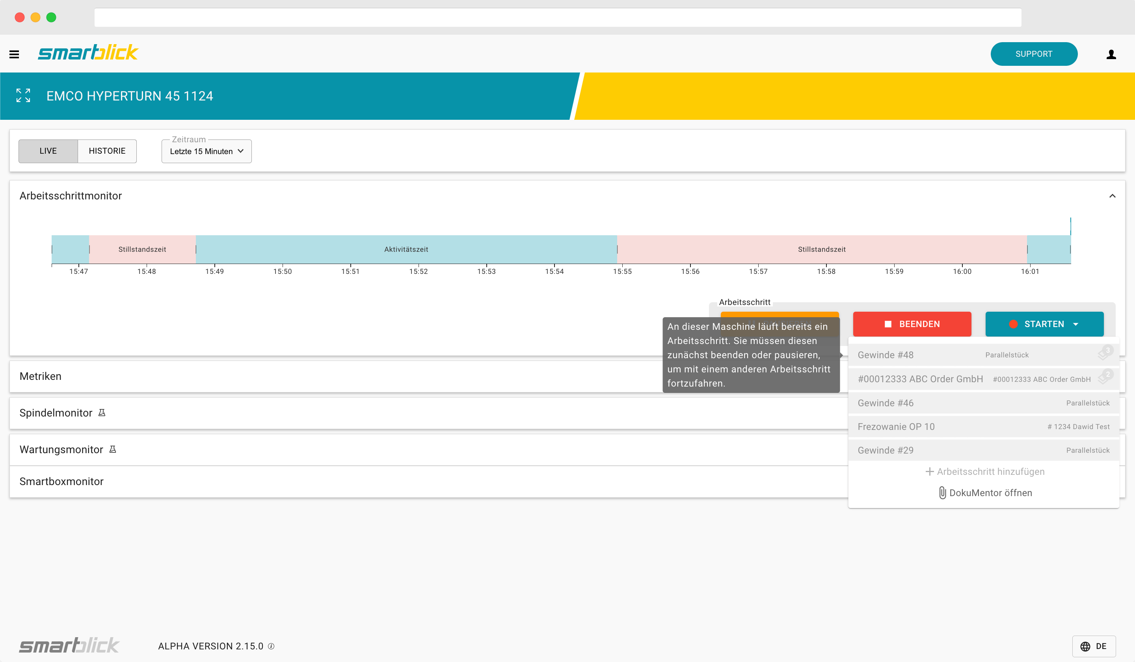
Task: Click the flask icon beside Wartungsmonitor
Action: click(x=113, y=449)
